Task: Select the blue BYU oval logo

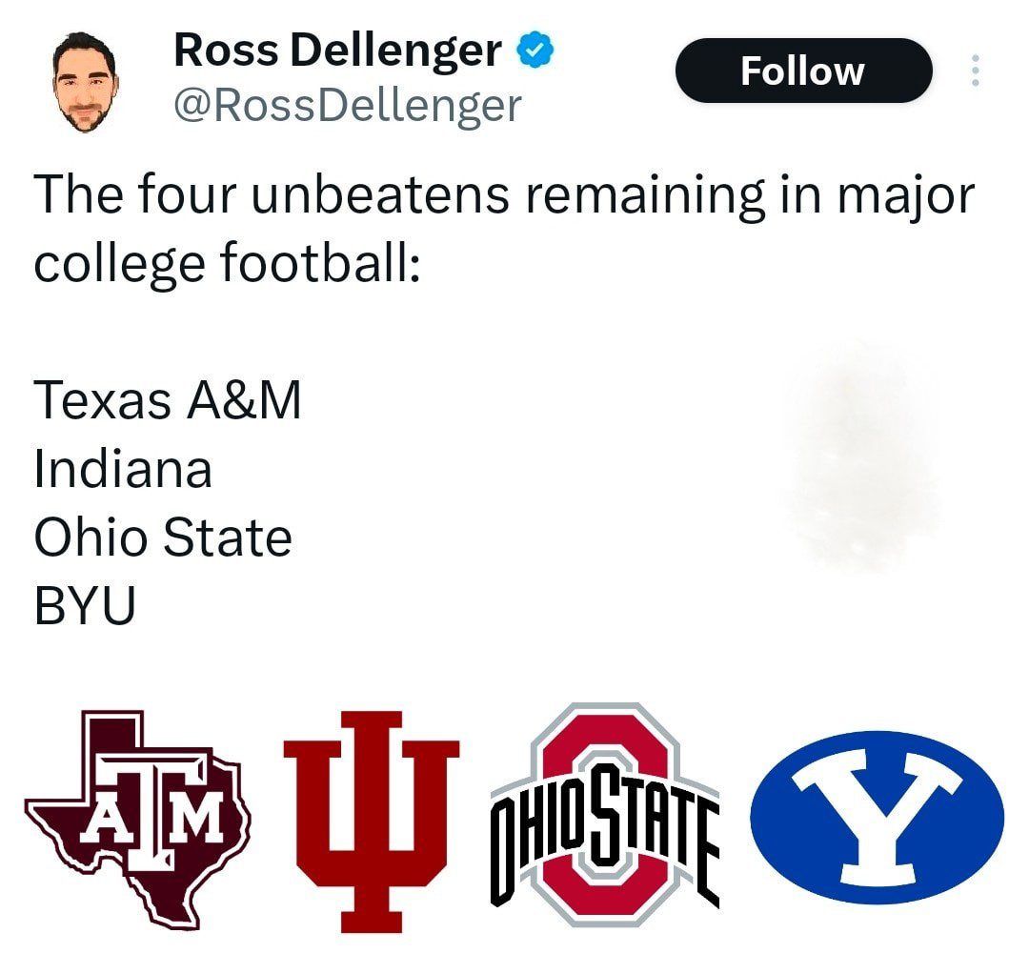Action: pyautogui.click(x=877, y=817)
